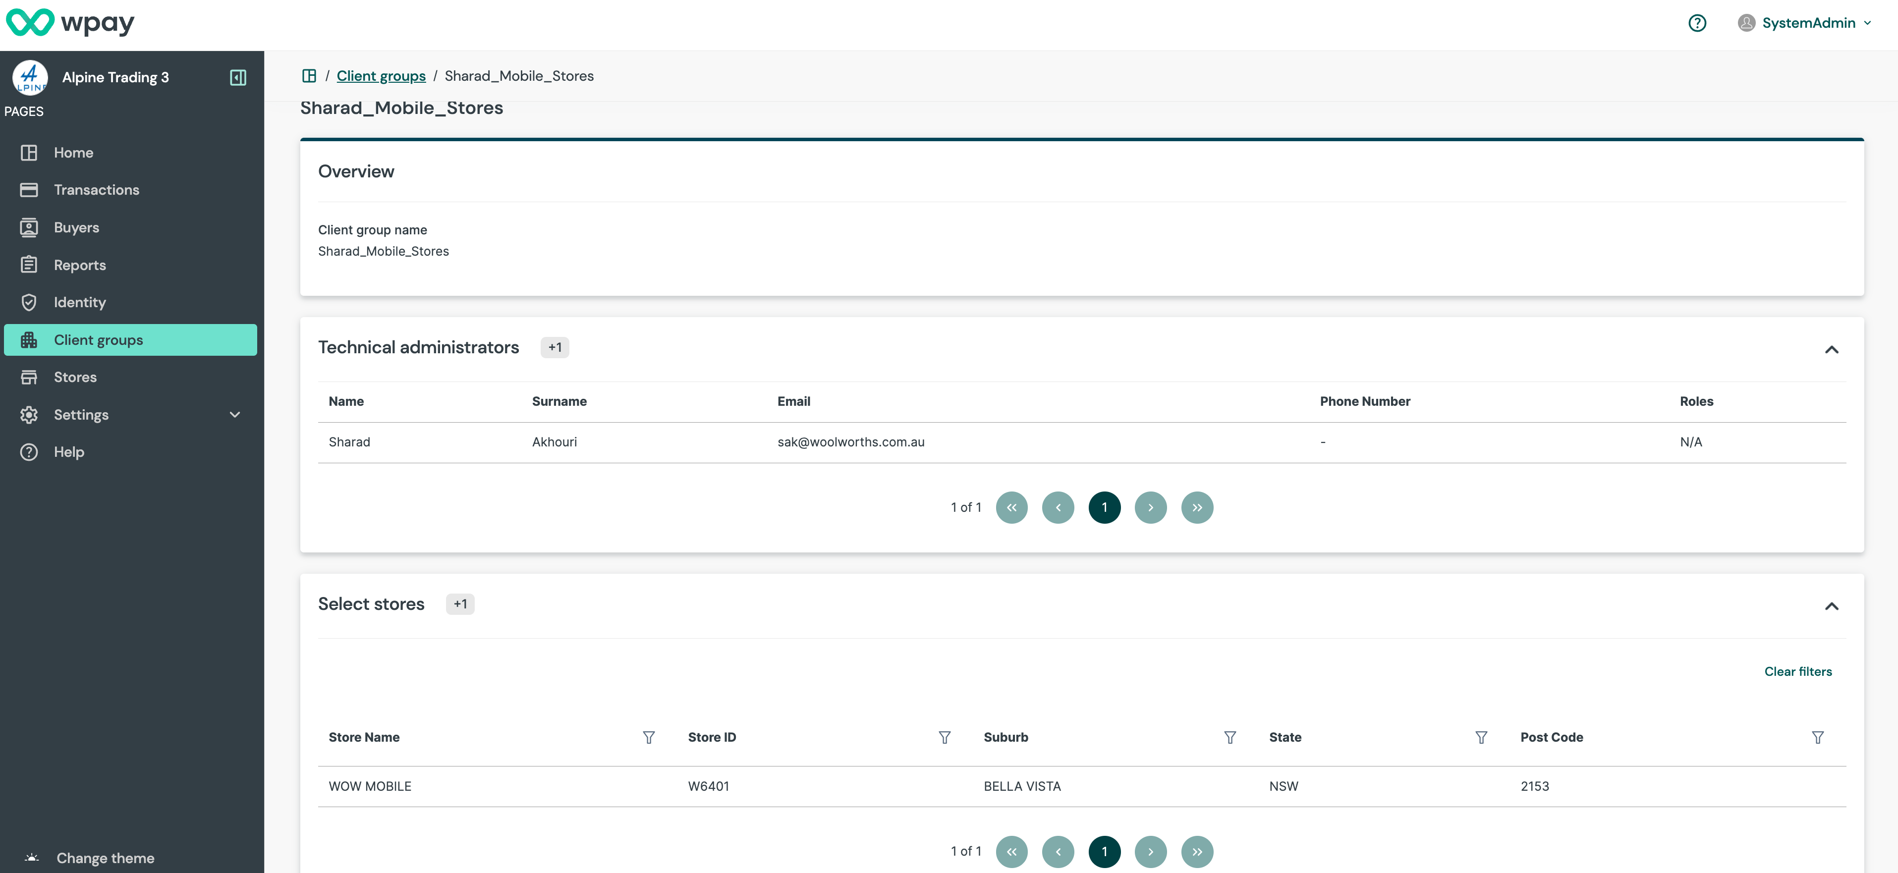Screen dimensions: 1898x873
Task: Collapse the sidebar with the panel toggle
Action: [x=237, y=77]
